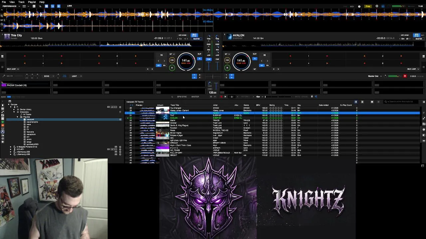Open the Master Out dropdown
Viewport: 426px width, 239px height.
pos(375,76)
